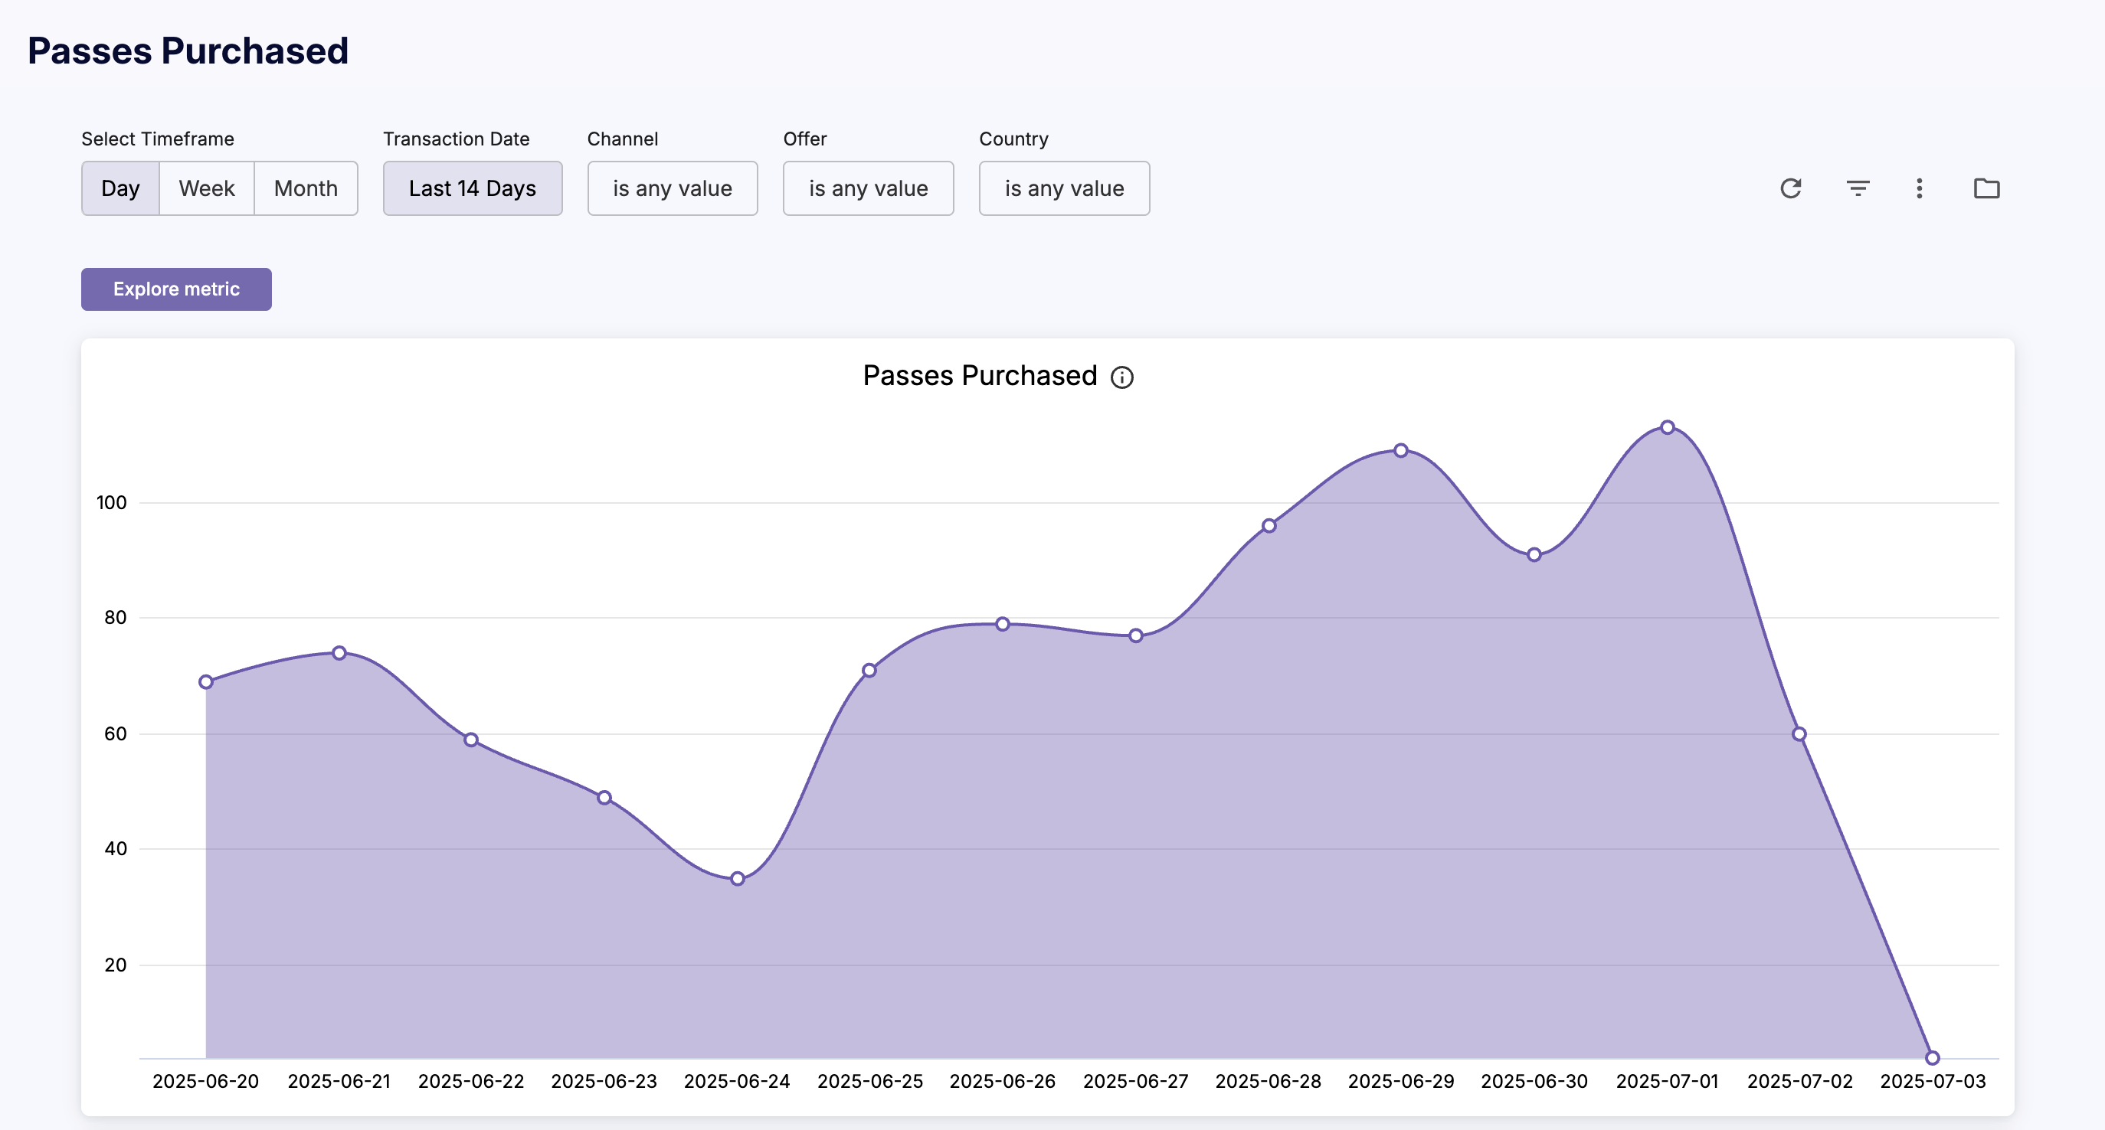
Task: Click the 2025-06-30 data point
Action: click(1534, 554)
